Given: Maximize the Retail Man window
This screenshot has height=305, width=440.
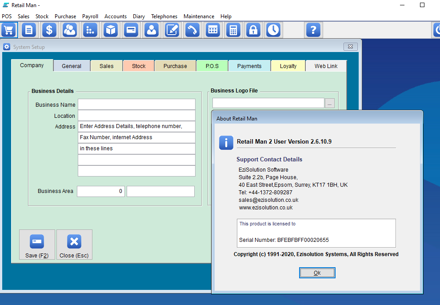Looking at the screenshot, I should click(x=422, y=5).
